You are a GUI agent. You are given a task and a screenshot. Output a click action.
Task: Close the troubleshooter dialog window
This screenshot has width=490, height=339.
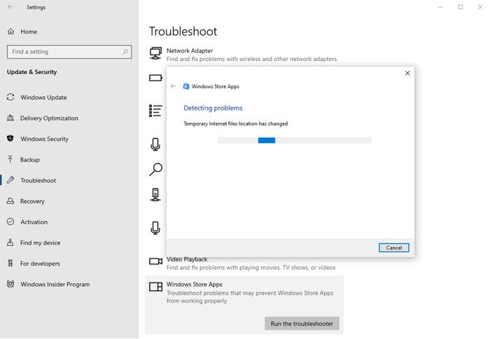407,73
